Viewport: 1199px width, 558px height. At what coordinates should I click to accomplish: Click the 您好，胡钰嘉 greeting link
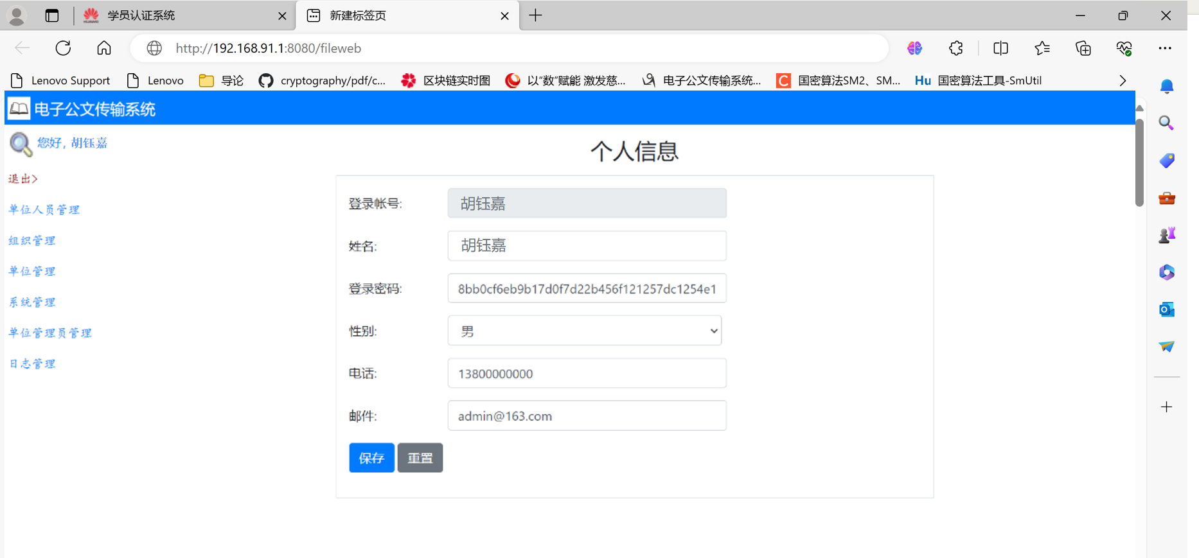click(72, 143)
